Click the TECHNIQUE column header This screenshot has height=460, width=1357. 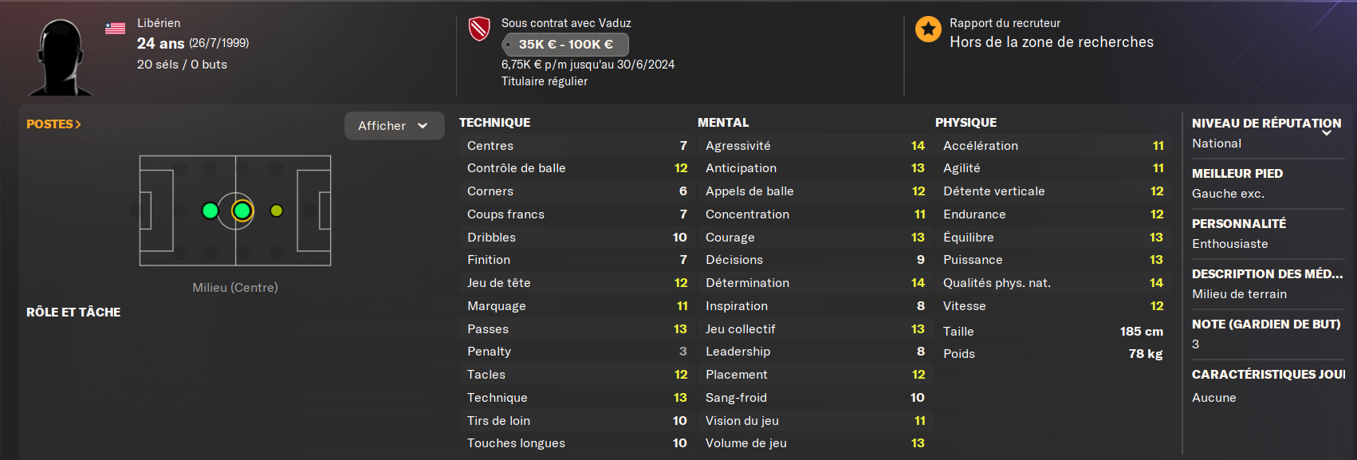tap(494, 123)
